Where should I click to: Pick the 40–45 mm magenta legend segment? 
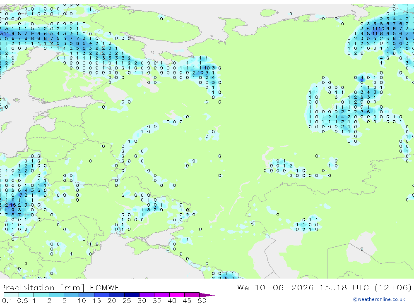point(177,295)
